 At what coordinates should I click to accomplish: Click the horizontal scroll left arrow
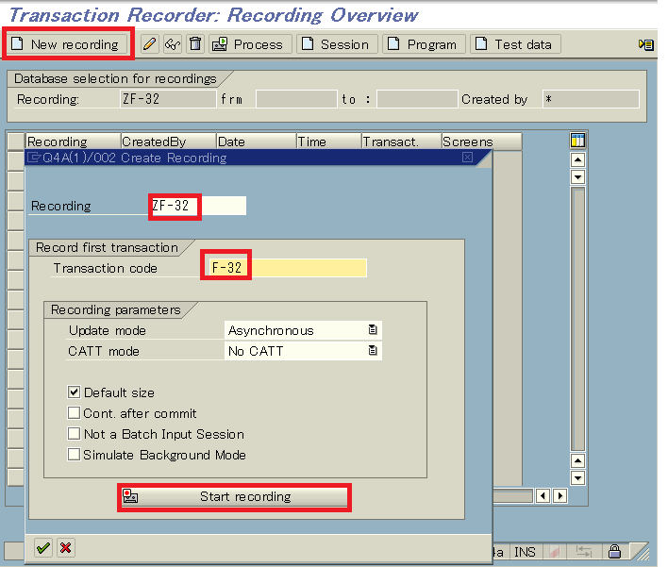click(x=543, y=496)
